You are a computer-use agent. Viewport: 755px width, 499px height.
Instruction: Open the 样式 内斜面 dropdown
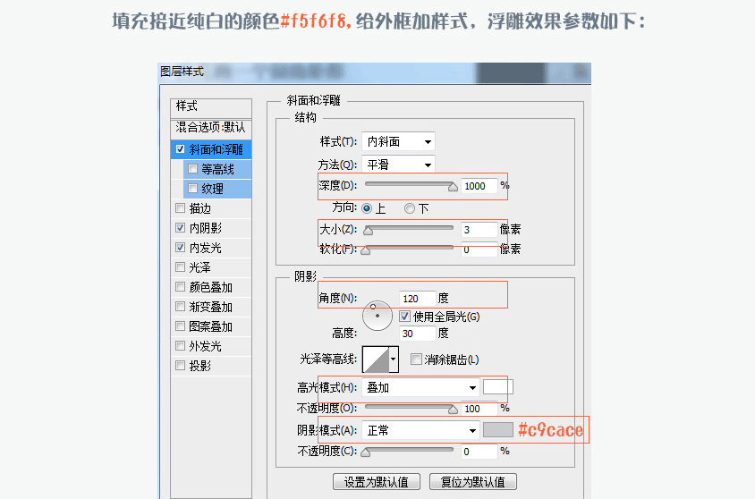(x=398, y=141)
